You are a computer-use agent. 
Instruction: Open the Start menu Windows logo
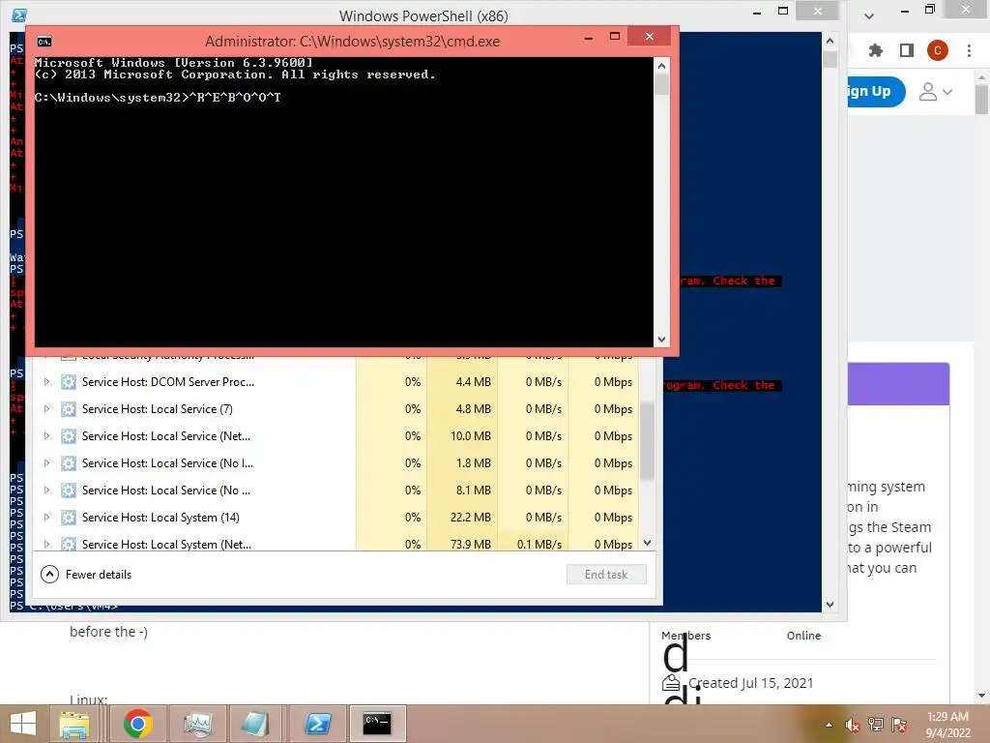(23, 724)
